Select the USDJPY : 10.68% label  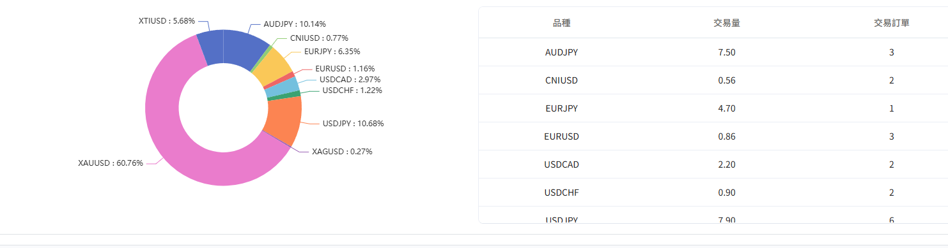click(x=353, y=124)
